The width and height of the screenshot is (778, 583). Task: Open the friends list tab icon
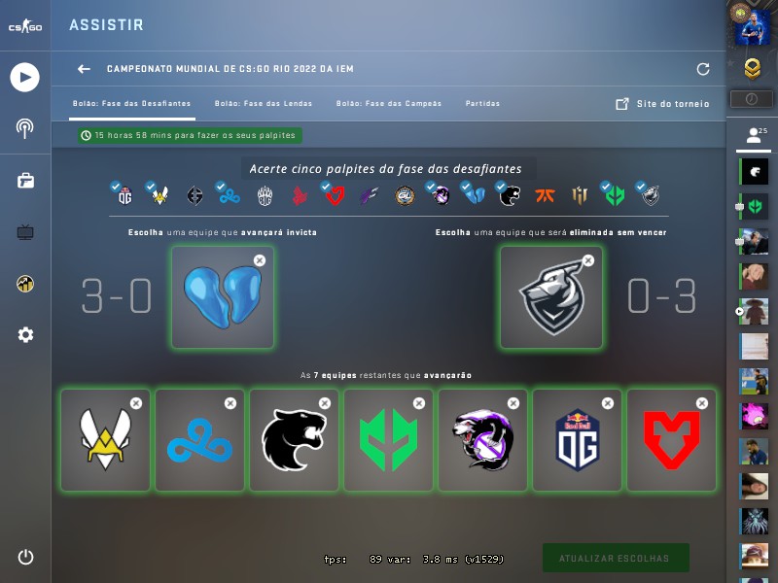(x=753, y=135)
